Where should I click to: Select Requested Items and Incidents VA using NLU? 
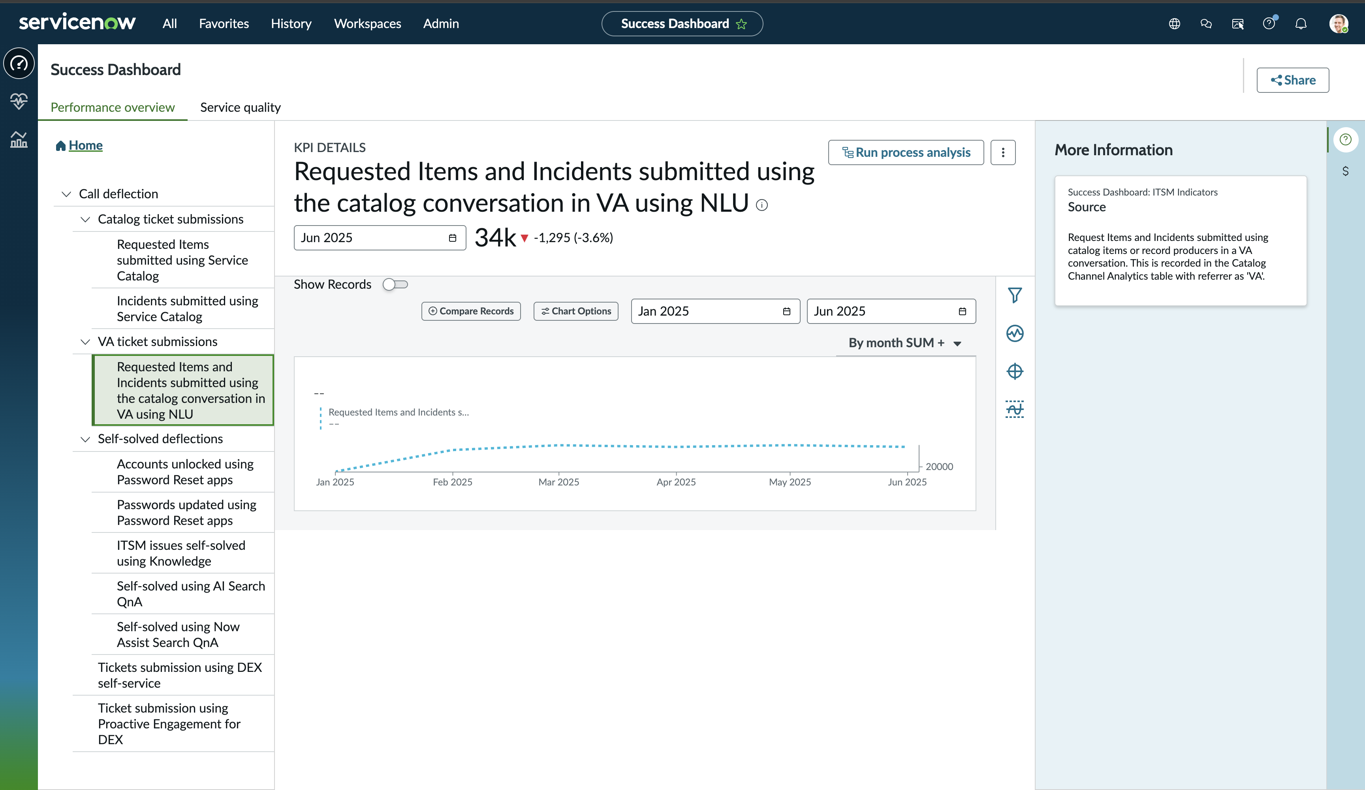click(183, 391)
